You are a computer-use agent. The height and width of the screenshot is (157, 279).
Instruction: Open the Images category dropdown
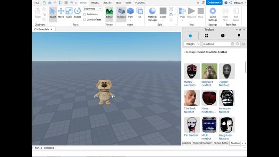192,44
